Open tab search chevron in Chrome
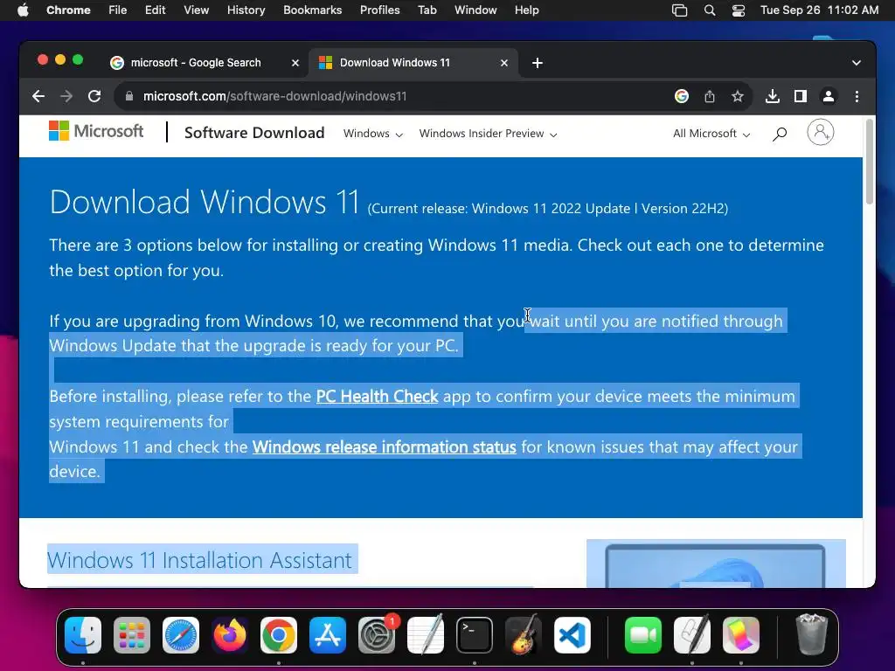The height and width of the screenshot is (671, 895). pos(857,63)
